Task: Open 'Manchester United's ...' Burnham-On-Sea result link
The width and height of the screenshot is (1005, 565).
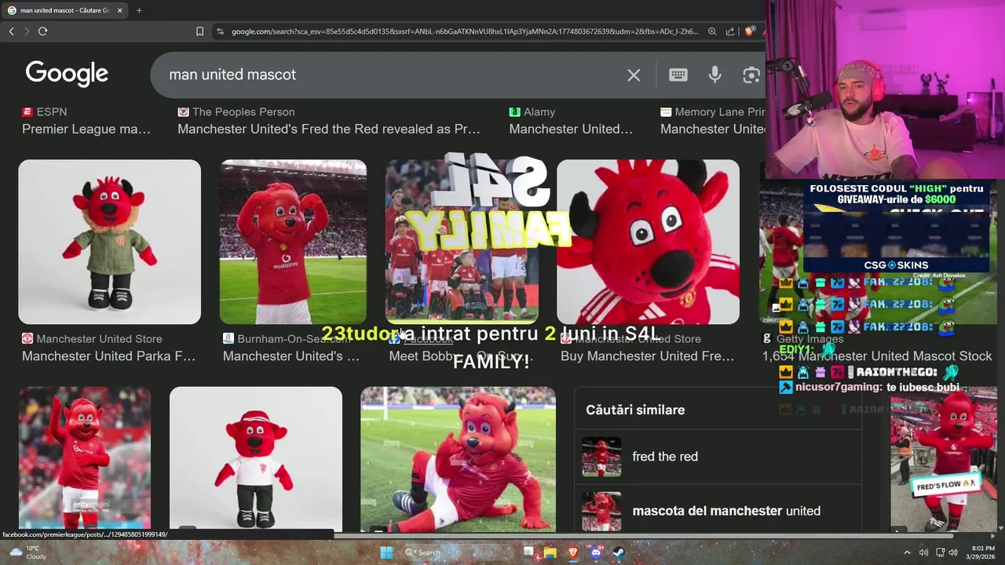Action: tap(291, 356)
